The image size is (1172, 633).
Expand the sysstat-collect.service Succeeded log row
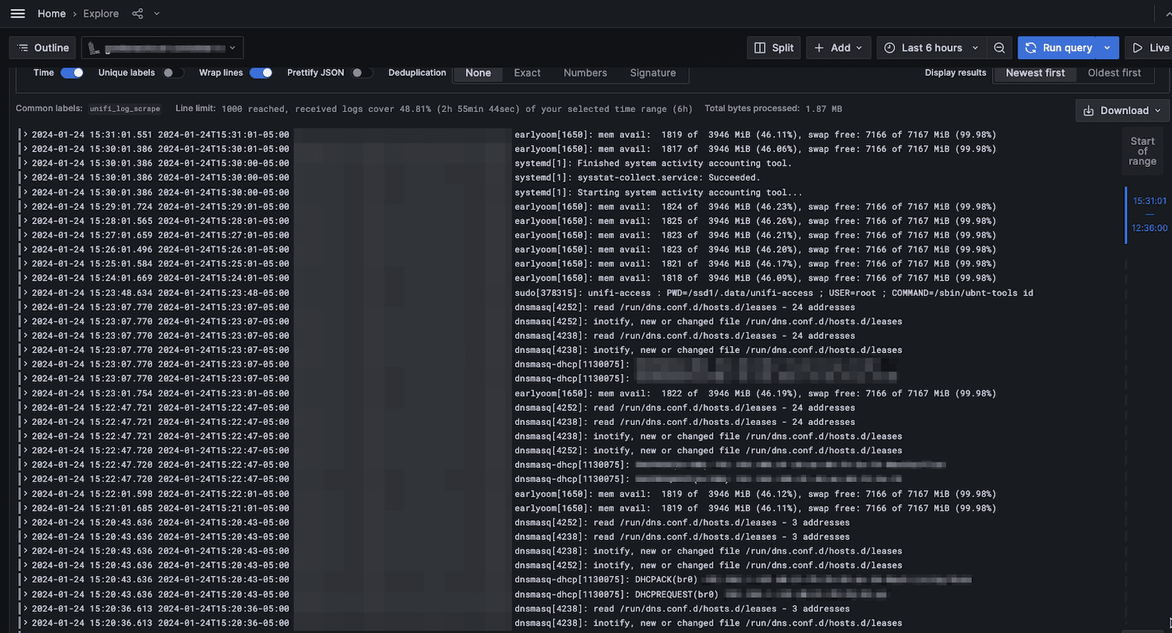point(26,177)
